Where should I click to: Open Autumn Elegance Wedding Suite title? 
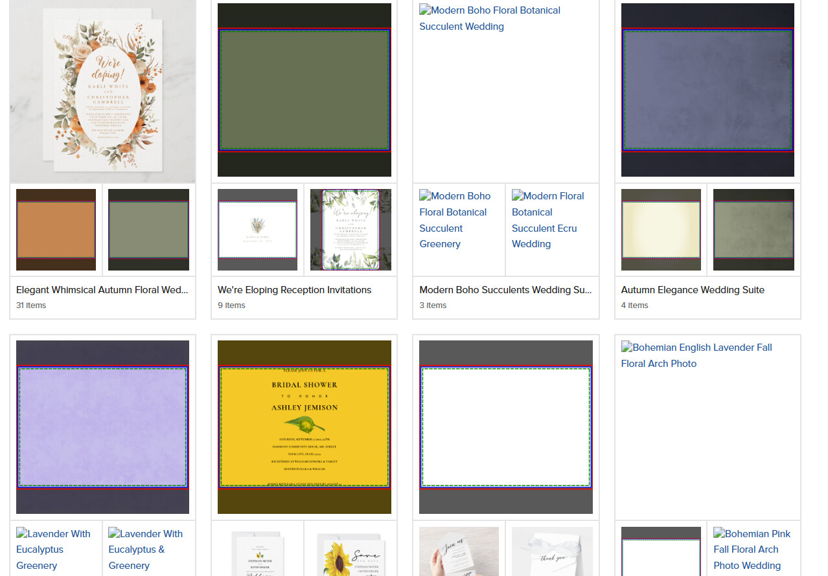[x=693, y=290]
